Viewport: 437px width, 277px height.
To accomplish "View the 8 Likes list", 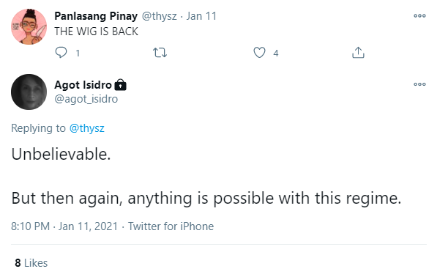I will pos(31,263).
